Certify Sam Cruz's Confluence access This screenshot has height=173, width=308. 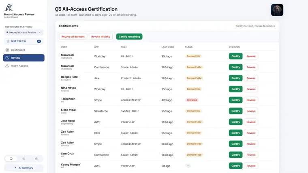click(235, 155)
